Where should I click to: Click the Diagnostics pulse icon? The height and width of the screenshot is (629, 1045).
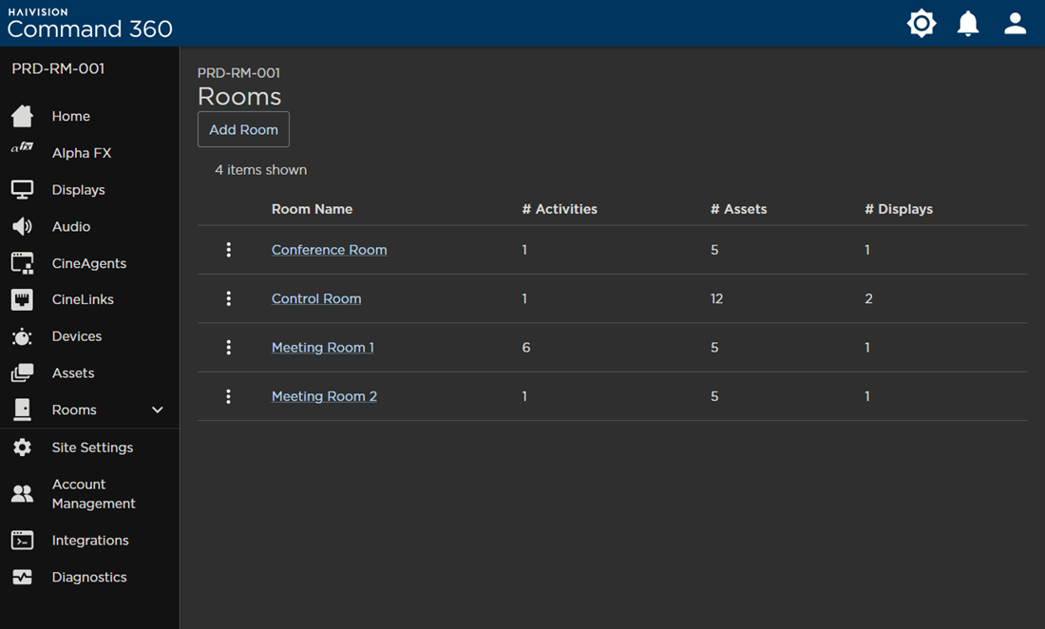point(22,577)
